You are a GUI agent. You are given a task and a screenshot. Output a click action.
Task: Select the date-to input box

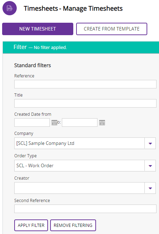pyautogui.click(x=80, y=123)
